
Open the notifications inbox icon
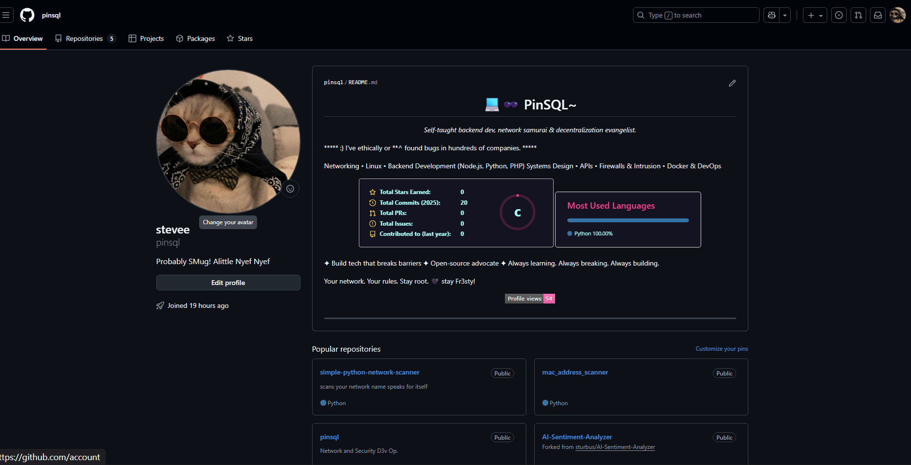[878, 15]
